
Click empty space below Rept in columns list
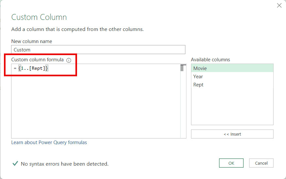232,108
